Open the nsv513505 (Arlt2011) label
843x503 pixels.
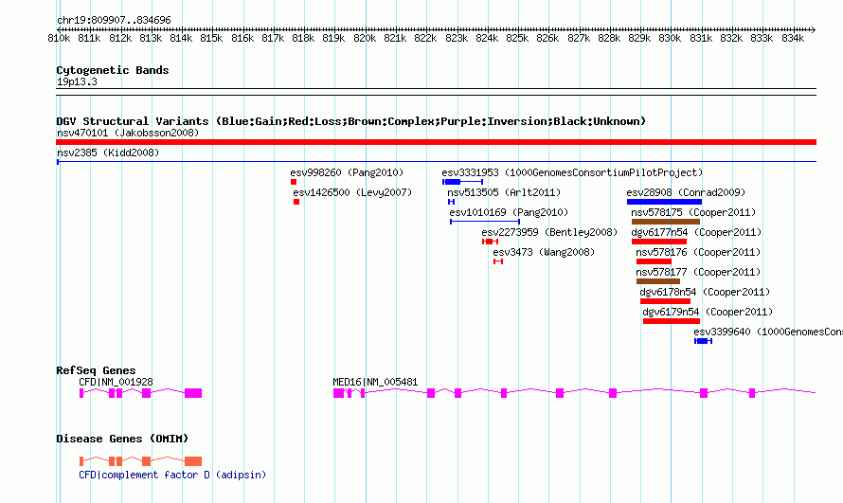(x=504, y=192)
